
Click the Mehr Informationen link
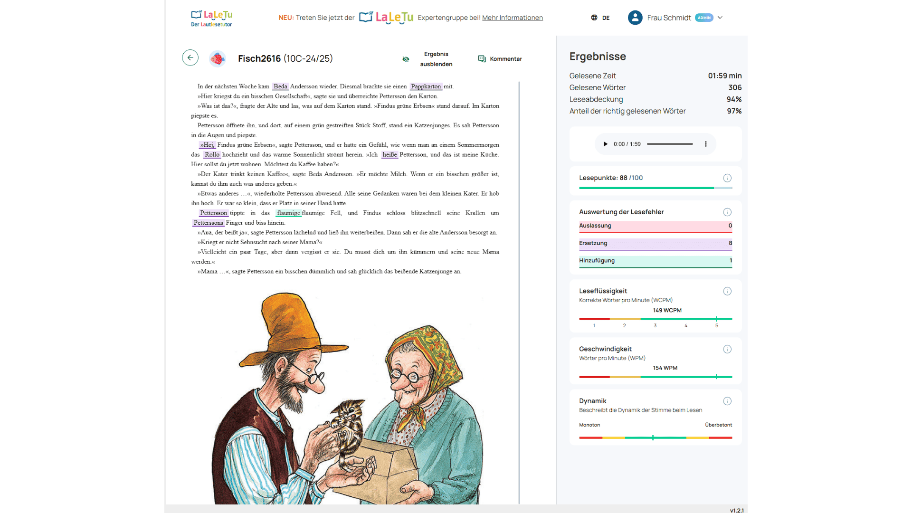coord(513,18)
